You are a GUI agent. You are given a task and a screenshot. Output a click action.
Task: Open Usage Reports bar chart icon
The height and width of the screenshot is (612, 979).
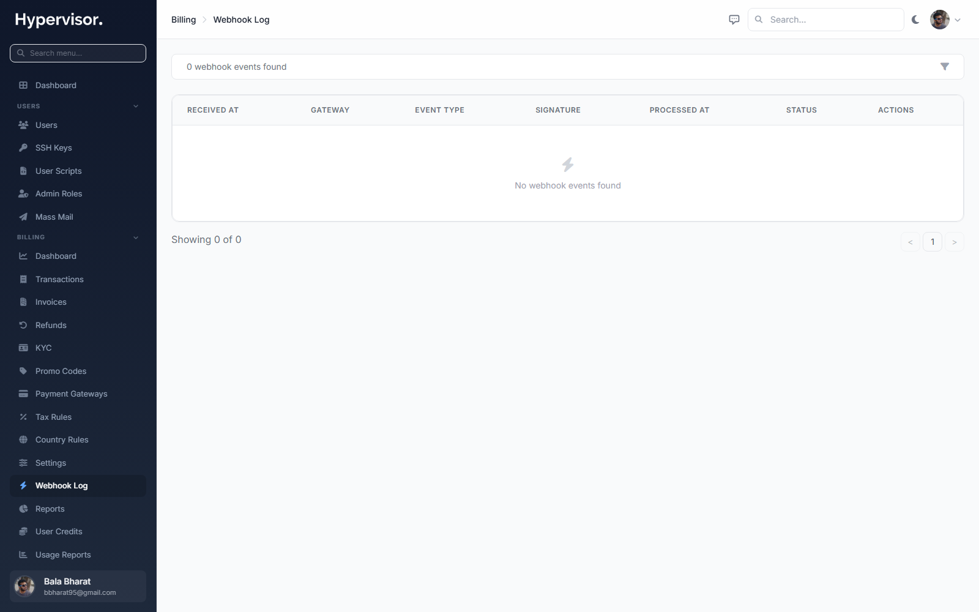pyautogui.click(x=23, y=554)
